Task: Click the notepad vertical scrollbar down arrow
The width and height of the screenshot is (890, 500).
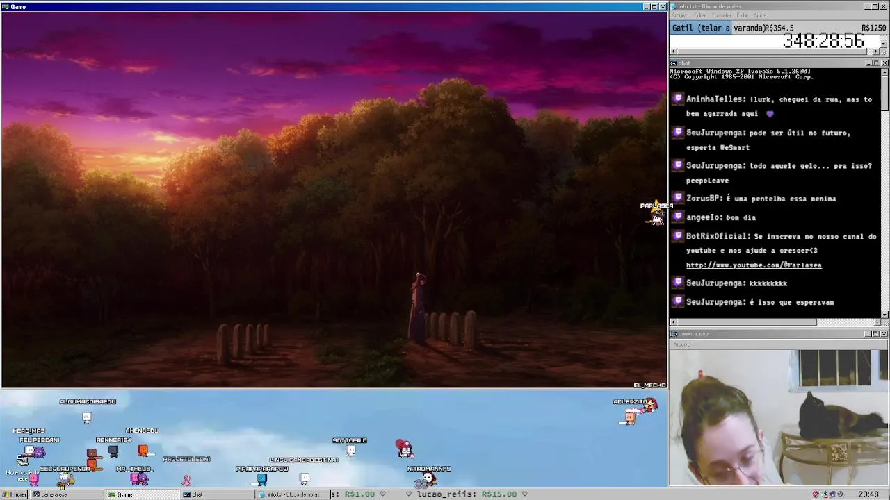Action: click(884, 44)
